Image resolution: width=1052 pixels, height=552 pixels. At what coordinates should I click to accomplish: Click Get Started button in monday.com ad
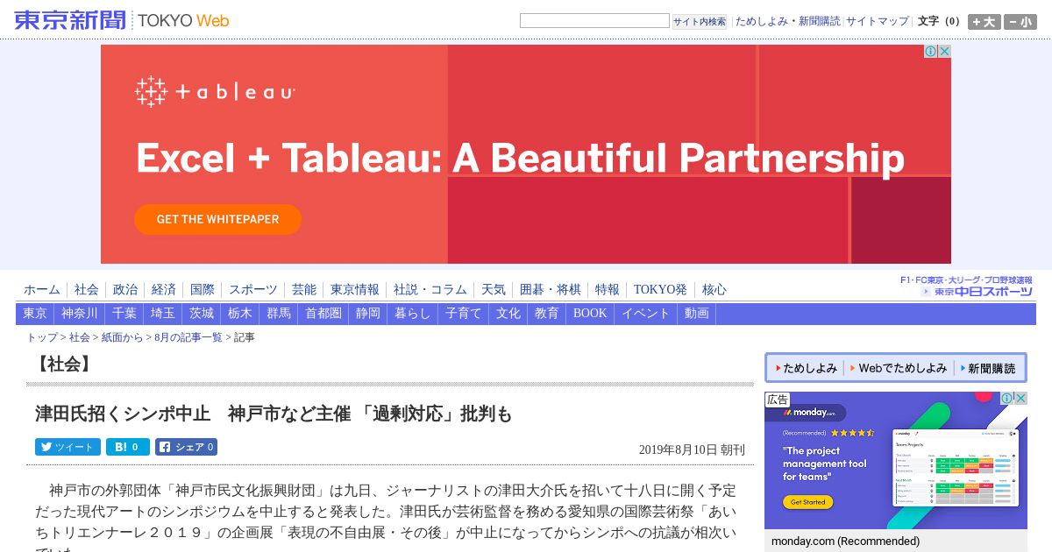click(x=807, y=502)
